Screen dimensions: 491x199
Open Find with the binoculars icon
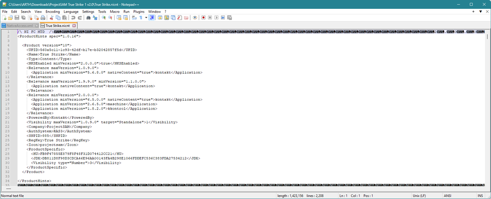tap(88, 18)
